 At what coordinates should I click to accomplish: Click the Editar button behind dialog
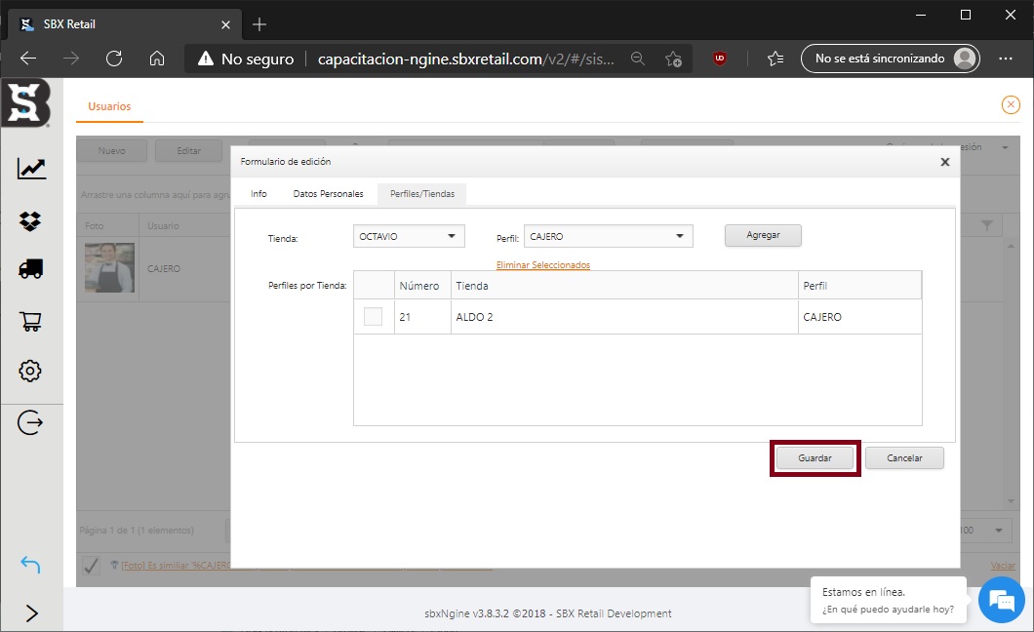tap(188, 151)
